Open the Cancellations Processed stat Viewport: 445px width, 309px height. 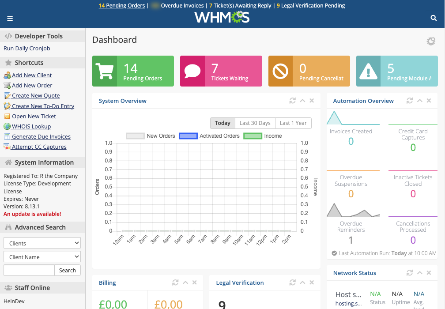point(413,233)
